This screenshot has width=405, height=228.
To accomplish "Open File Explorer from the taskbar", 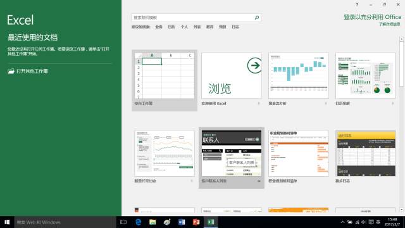I will tap(153, 222).
